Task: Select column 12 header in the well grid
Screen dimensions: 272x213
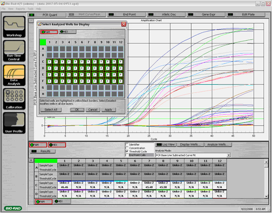Action: 121,42
